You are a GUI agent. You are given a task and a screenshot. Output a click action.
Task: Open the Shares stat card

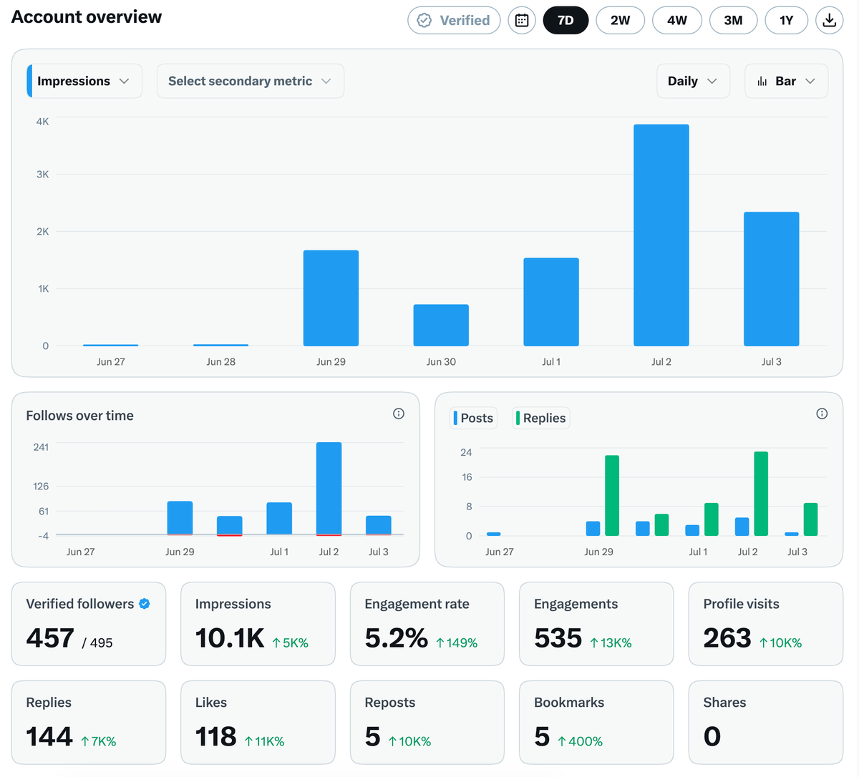(x=766, y=723)
